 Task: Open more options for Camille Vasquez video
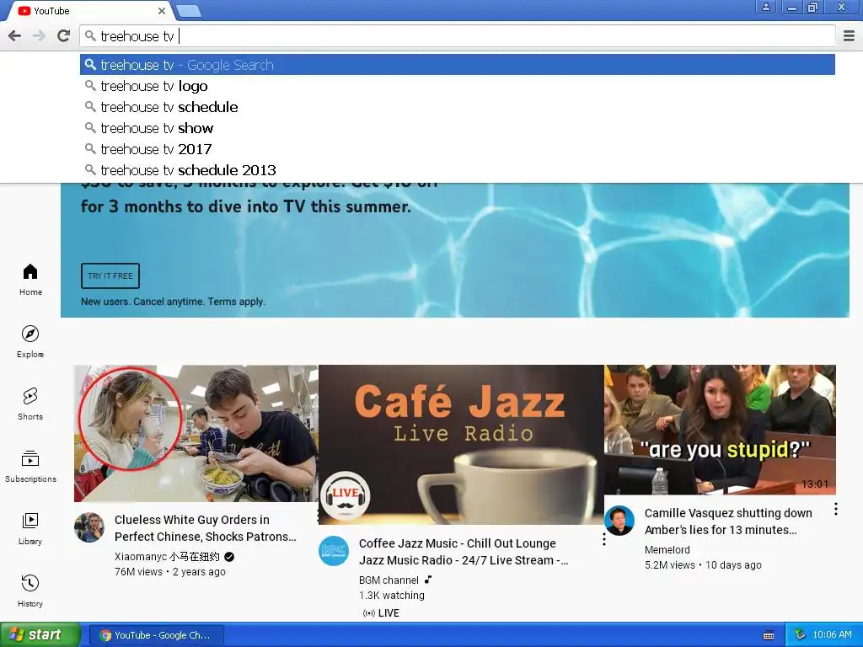coord(835,509)
